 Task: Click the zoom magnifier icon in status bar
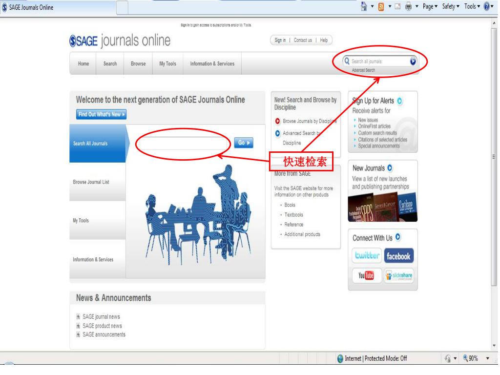(x=465, y=358)
